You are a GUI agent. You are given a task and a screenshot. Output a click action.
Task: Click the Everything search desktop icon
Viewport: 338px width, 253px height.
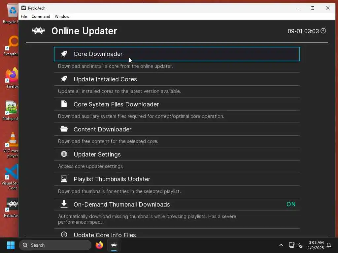(x=11, y=45)
